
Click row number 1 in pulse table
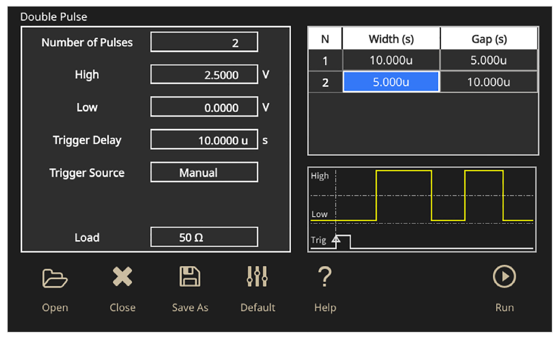point(325,61)
